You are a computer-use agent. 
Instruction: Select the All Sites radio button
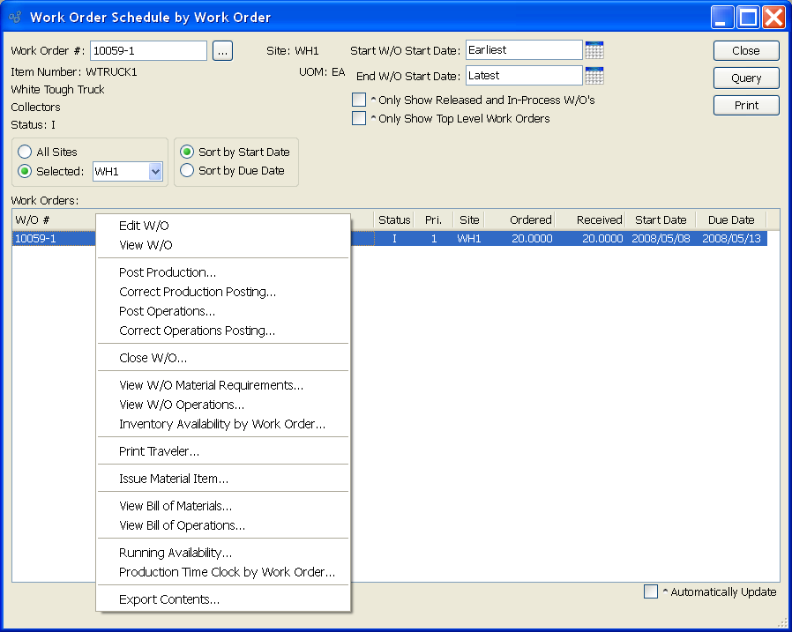click(26, 152)
